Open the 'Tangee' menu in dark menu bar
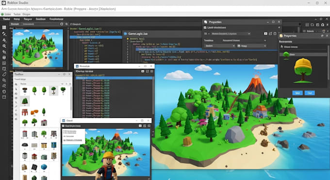Viewport: 330px width, 180px height. tap(28, 19)
